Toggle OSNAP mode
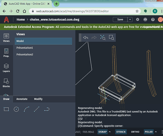Viewport: 163px width, 136px height. [x=103, y=132]
